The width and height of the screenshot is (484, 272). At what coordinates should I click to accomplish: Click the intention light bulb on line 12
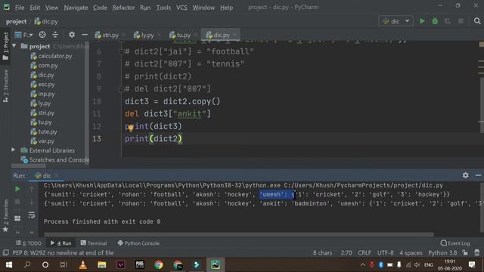131,128
